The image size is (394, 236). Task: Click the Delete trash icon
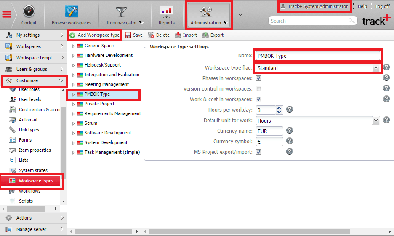tap(151, 35)
